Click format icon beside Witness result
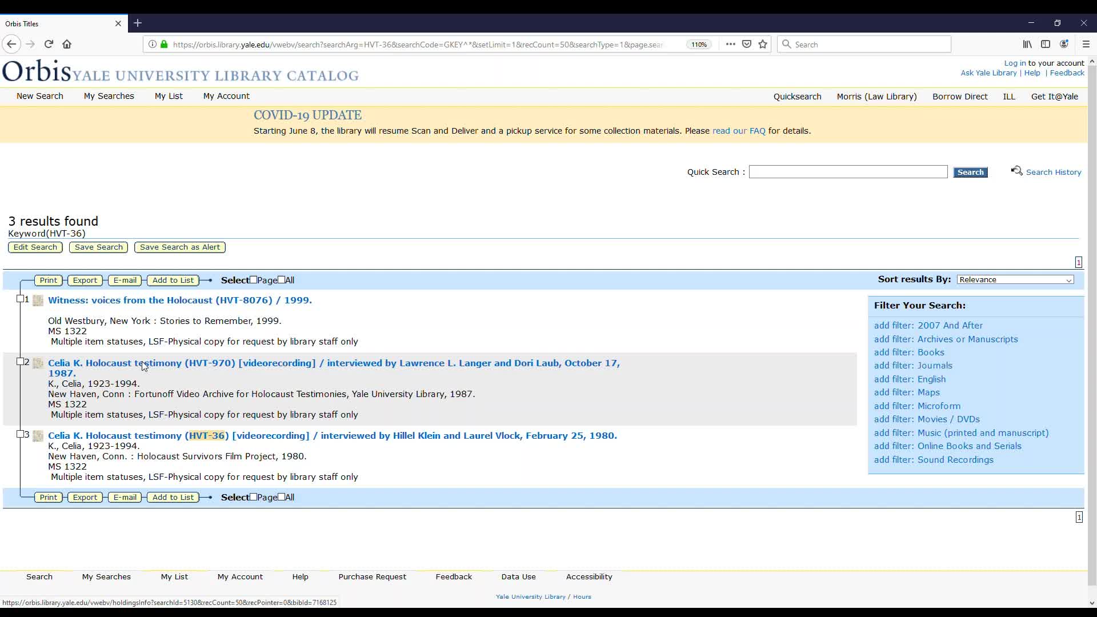1097x617 pixels. [38, 301]
